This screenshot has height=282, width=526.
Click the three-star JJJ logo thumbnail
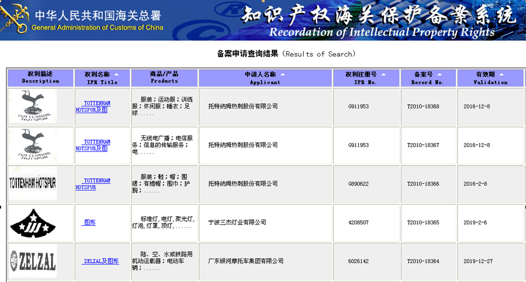pyautogui.click(x=33, y=222)
